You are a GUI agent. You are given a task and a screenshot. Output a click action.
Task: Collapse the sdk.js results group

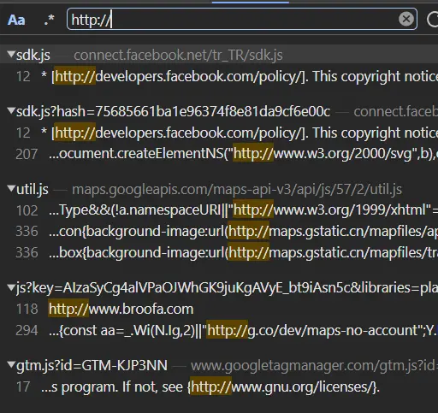pyautogui.click(x=11, y=54)
